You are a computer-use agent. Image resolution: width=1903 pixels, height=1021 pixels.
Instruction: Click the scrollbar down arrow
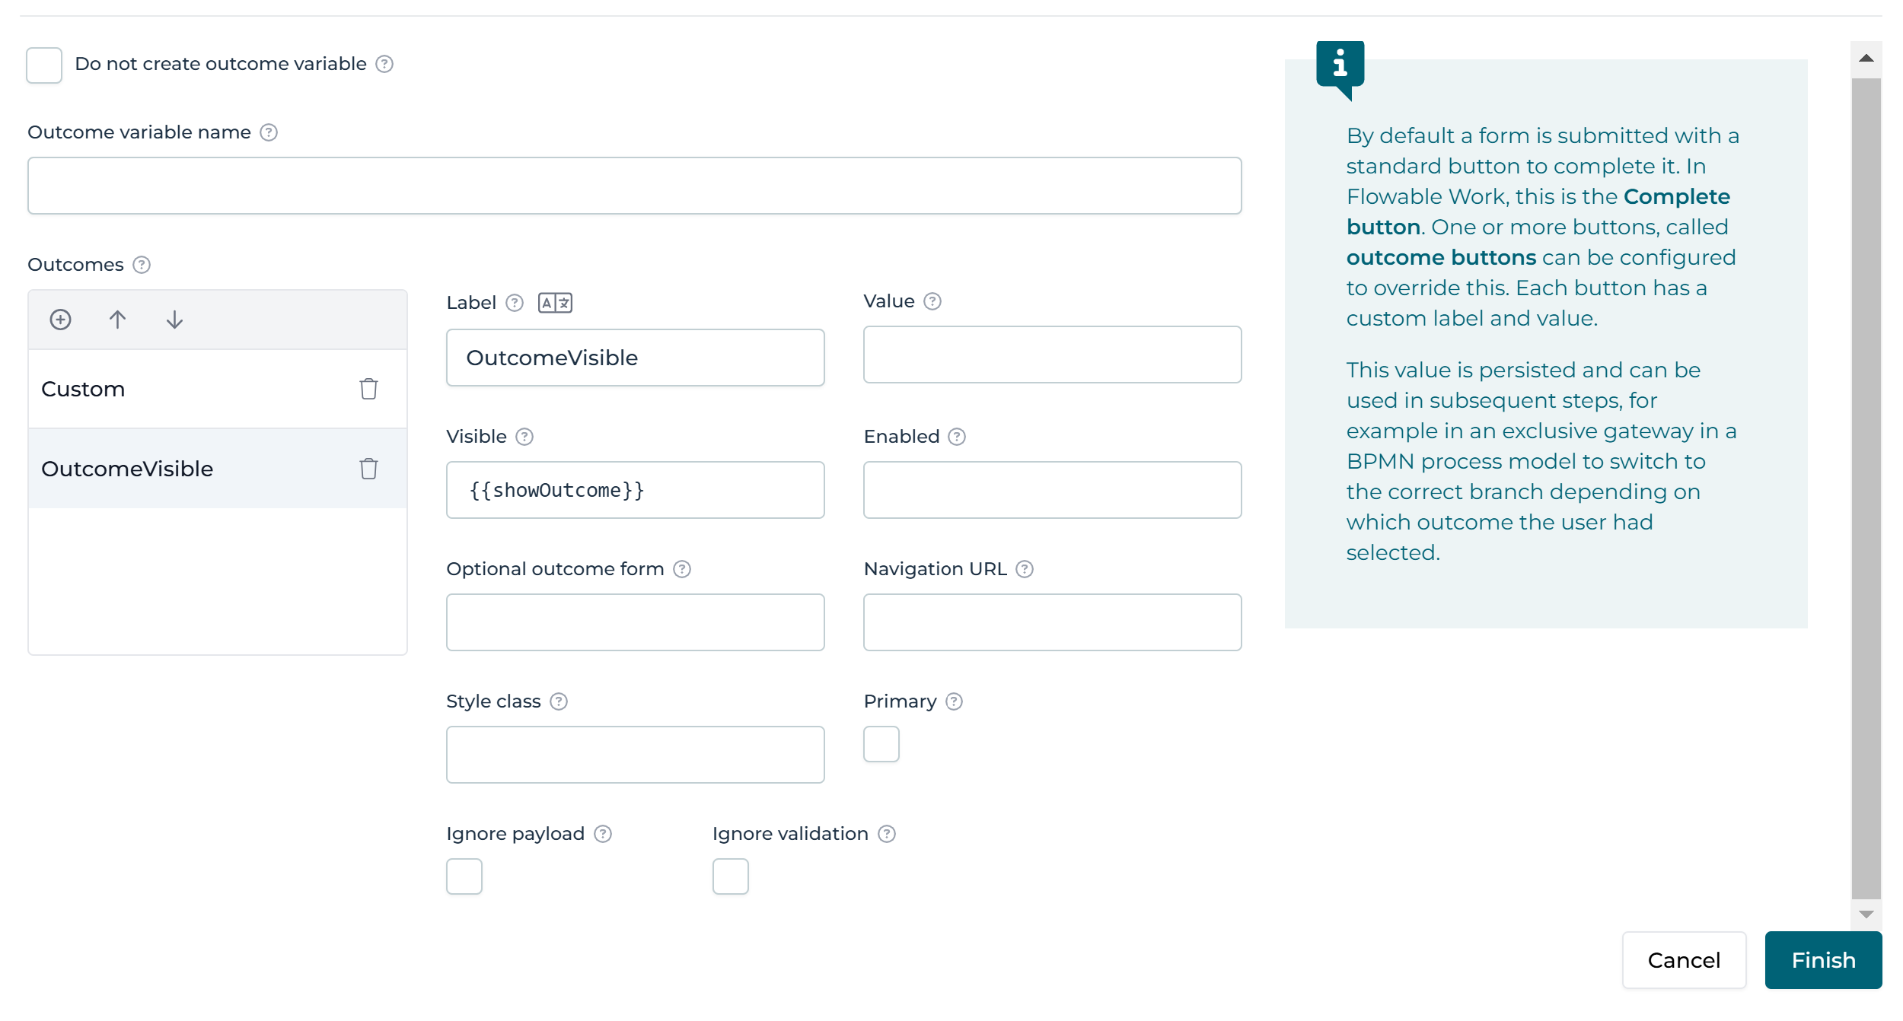tap(1866, 914)
